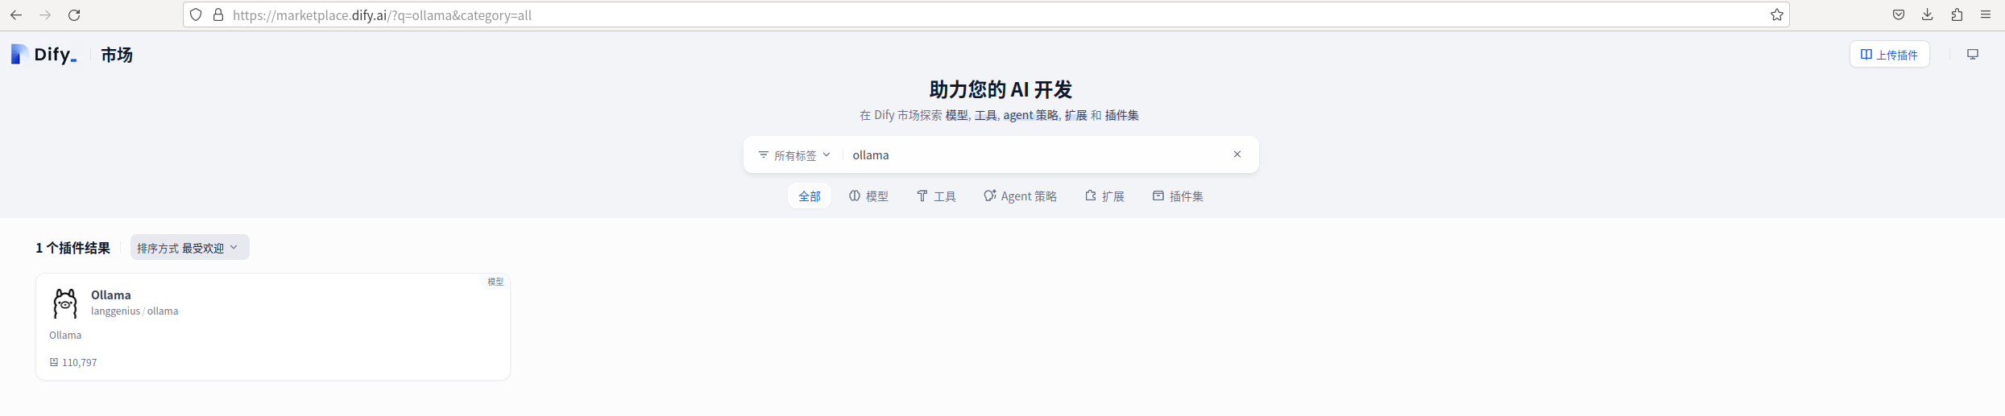Click the 模型 badge on Ollama card
The height and width of the screenshot is (416, 2005).
495,282
